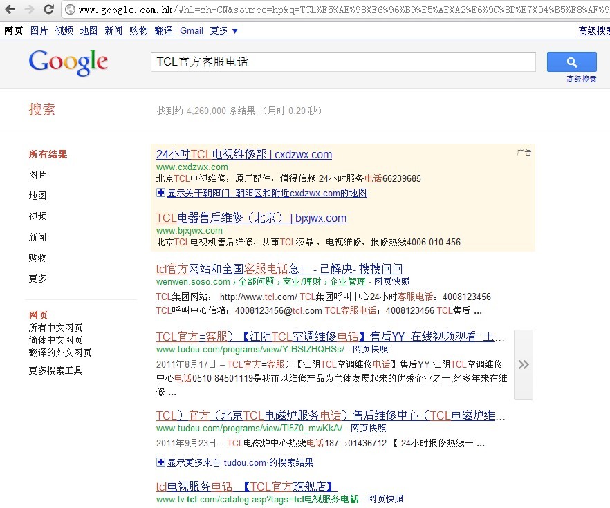Select 地图 in the left sidebar
This screenshot has width=610, height=508.
coord(38,196)
